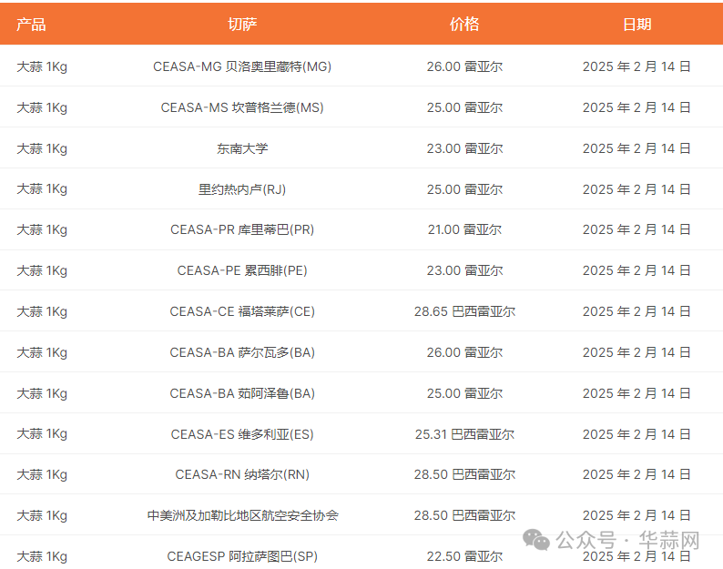Click the 大蒜 1Kg product in the 阿拉萨图巴 row
Screen dimensions: 723x569
[42, 556]
